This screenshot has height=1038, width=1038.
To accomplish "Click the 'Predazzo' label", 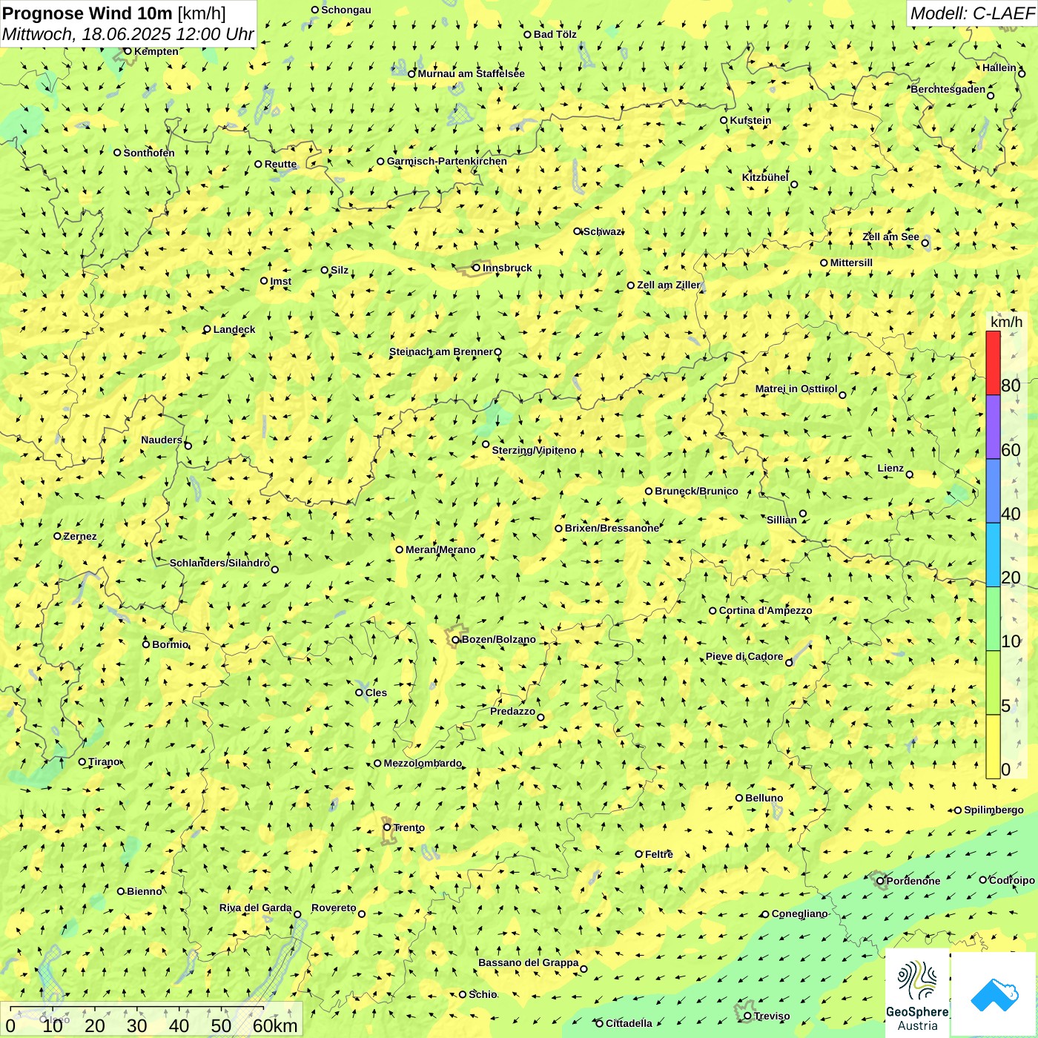I will point(512,711).
